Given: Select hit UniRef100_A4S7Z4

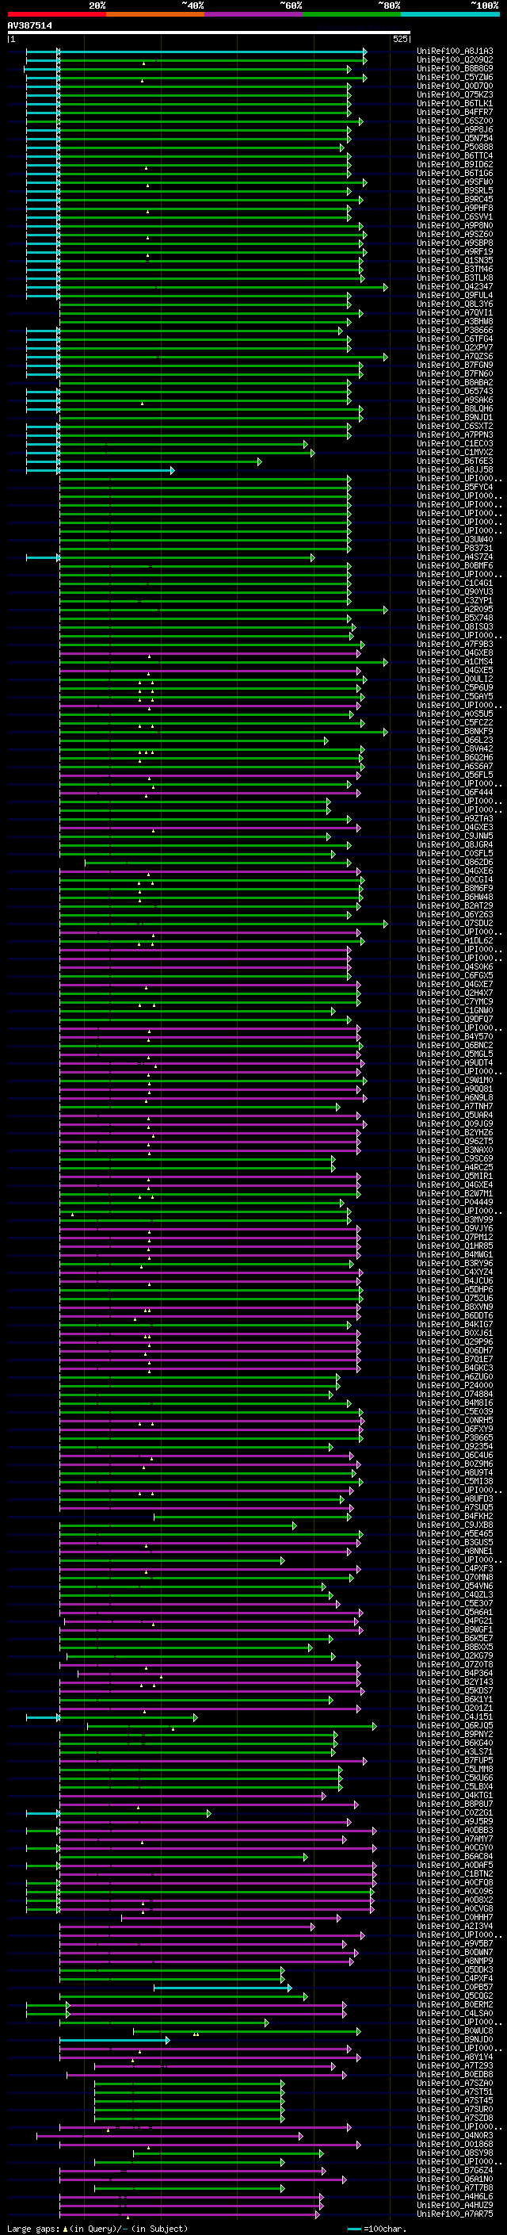Looking at the screenshot, I should coord(455,557).
